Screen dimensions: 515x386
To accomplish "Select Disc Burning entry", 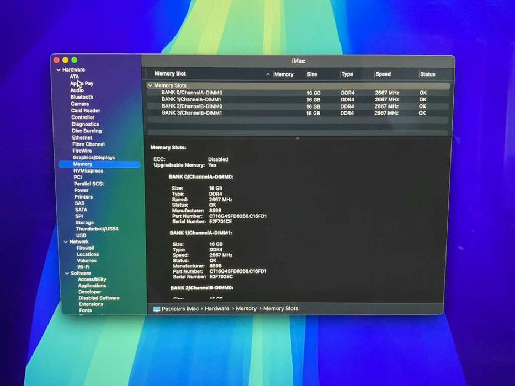I will pos(87,131).
